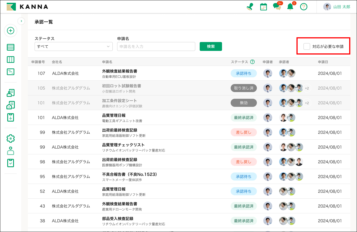This screenshot has width=357, height=232.
Task: Open chat messages with 9+ badge
Action: tap(277, 7)
